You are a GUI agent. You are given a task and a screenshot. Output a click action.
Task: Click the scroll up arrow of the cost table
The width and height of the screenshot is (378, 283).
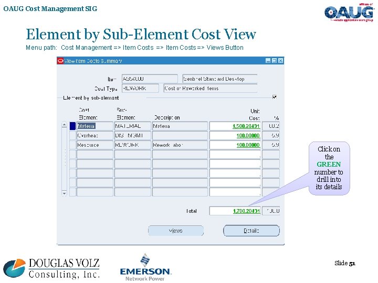point(64,125)
